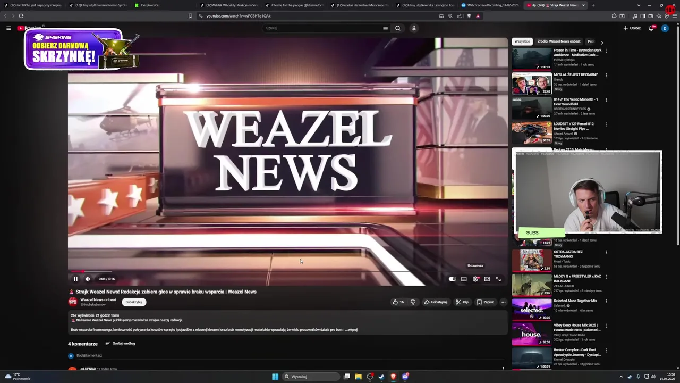This screenshot has width=680, height=383.
Task: Switch to '(12)HardRP to jest najlepszy roleplay' tab
Action: pyautogui.click(x=32, y=5)
